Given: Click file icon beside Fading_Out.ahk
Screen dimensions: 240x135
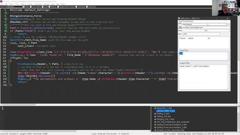Looking at the screenshot, I should [x=155, y=117].
